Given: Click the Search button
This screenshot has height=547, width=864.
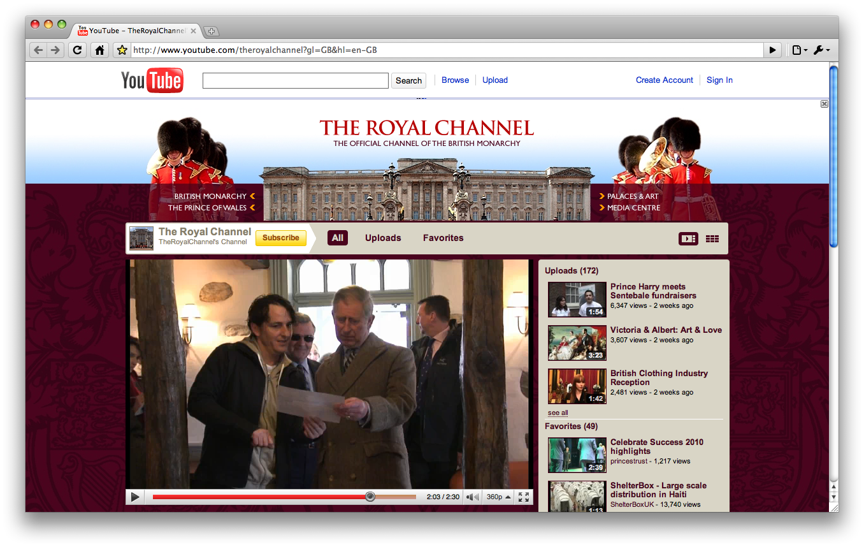Looking at the screenshot, I should click(408, 80).
